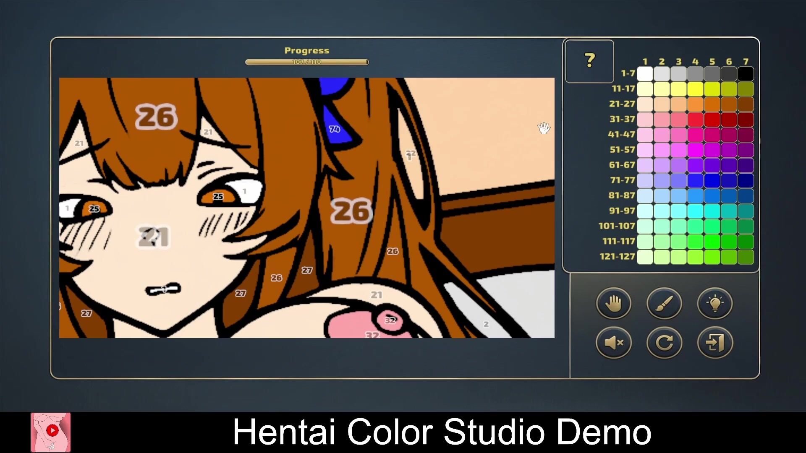The width and height of the screenshot is (806, 453).
Task: Select the paintbrush tool button
Action: click(x=664, y=303)
